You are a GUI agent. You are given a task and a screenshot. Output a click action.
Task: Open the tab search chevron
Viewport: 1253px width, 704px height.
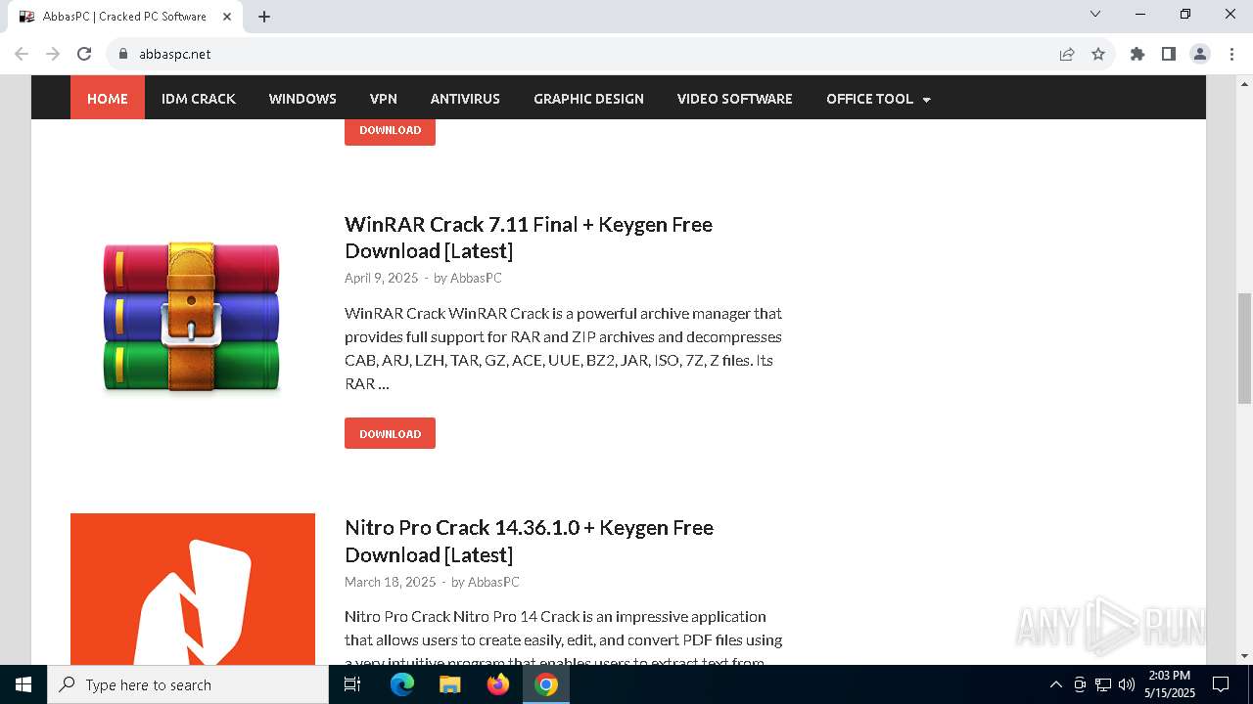point(1095,14)
